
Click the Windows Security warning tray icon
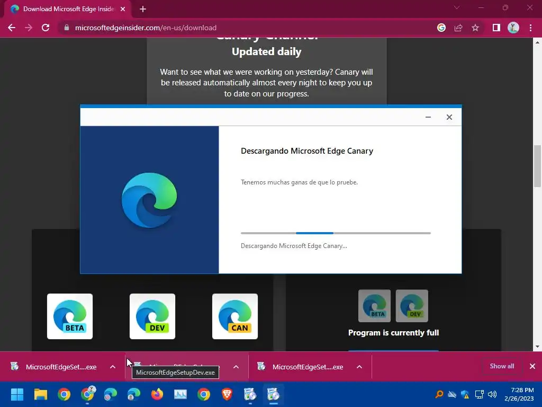click(465, 394)
